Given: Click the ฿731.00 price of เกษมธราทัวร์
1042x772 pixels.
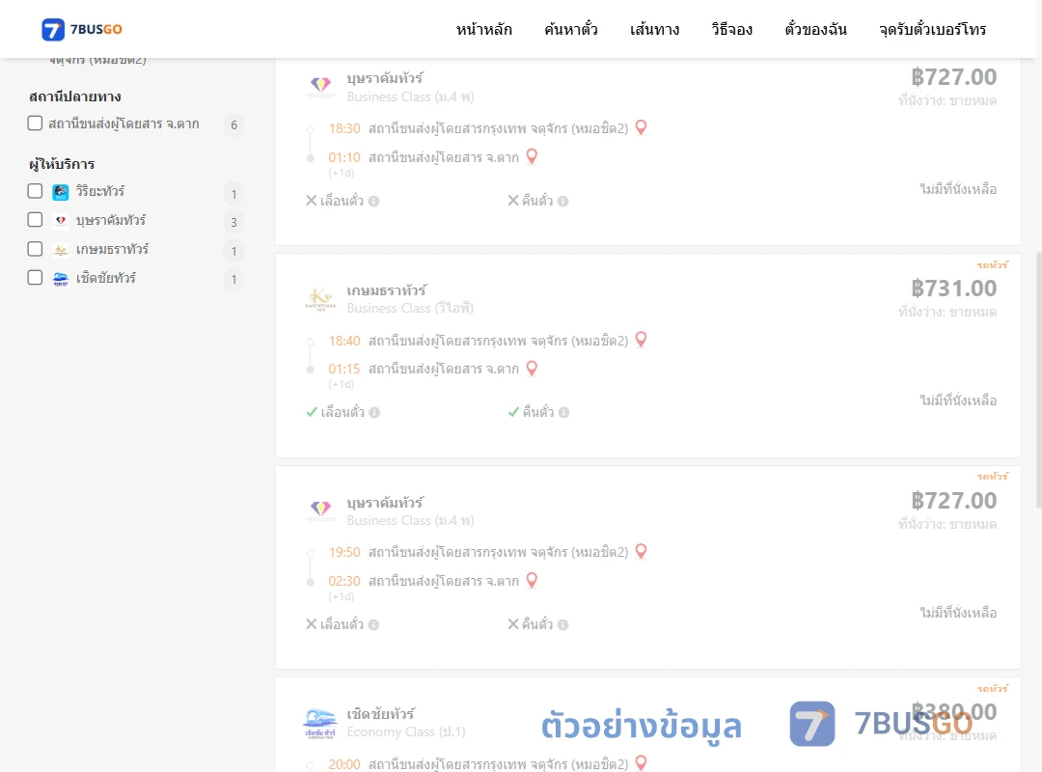Looking at the screenshot, I should coord(953,288).
